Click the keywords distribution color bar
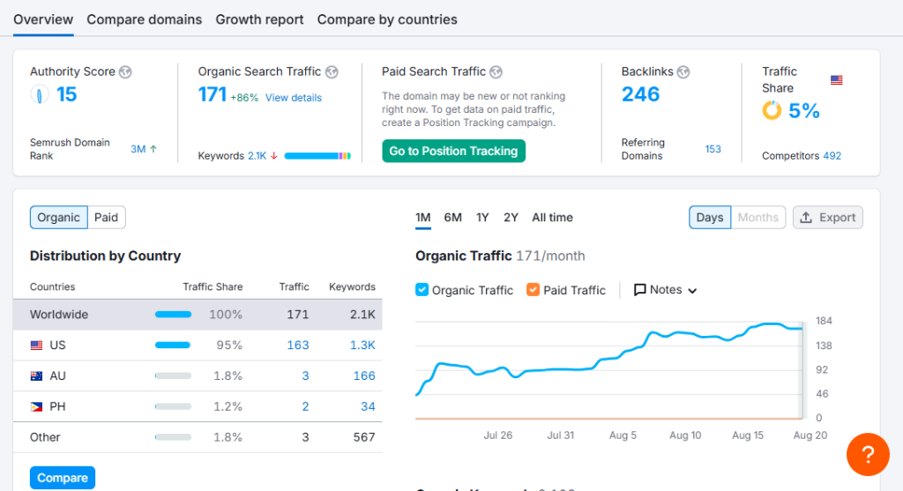The width and height of the screenshot is (903, 491). [317, 156]
